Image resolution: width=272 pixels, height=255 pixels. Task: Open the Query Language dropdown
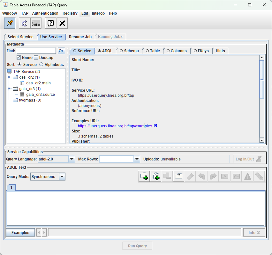pos(71,159)
